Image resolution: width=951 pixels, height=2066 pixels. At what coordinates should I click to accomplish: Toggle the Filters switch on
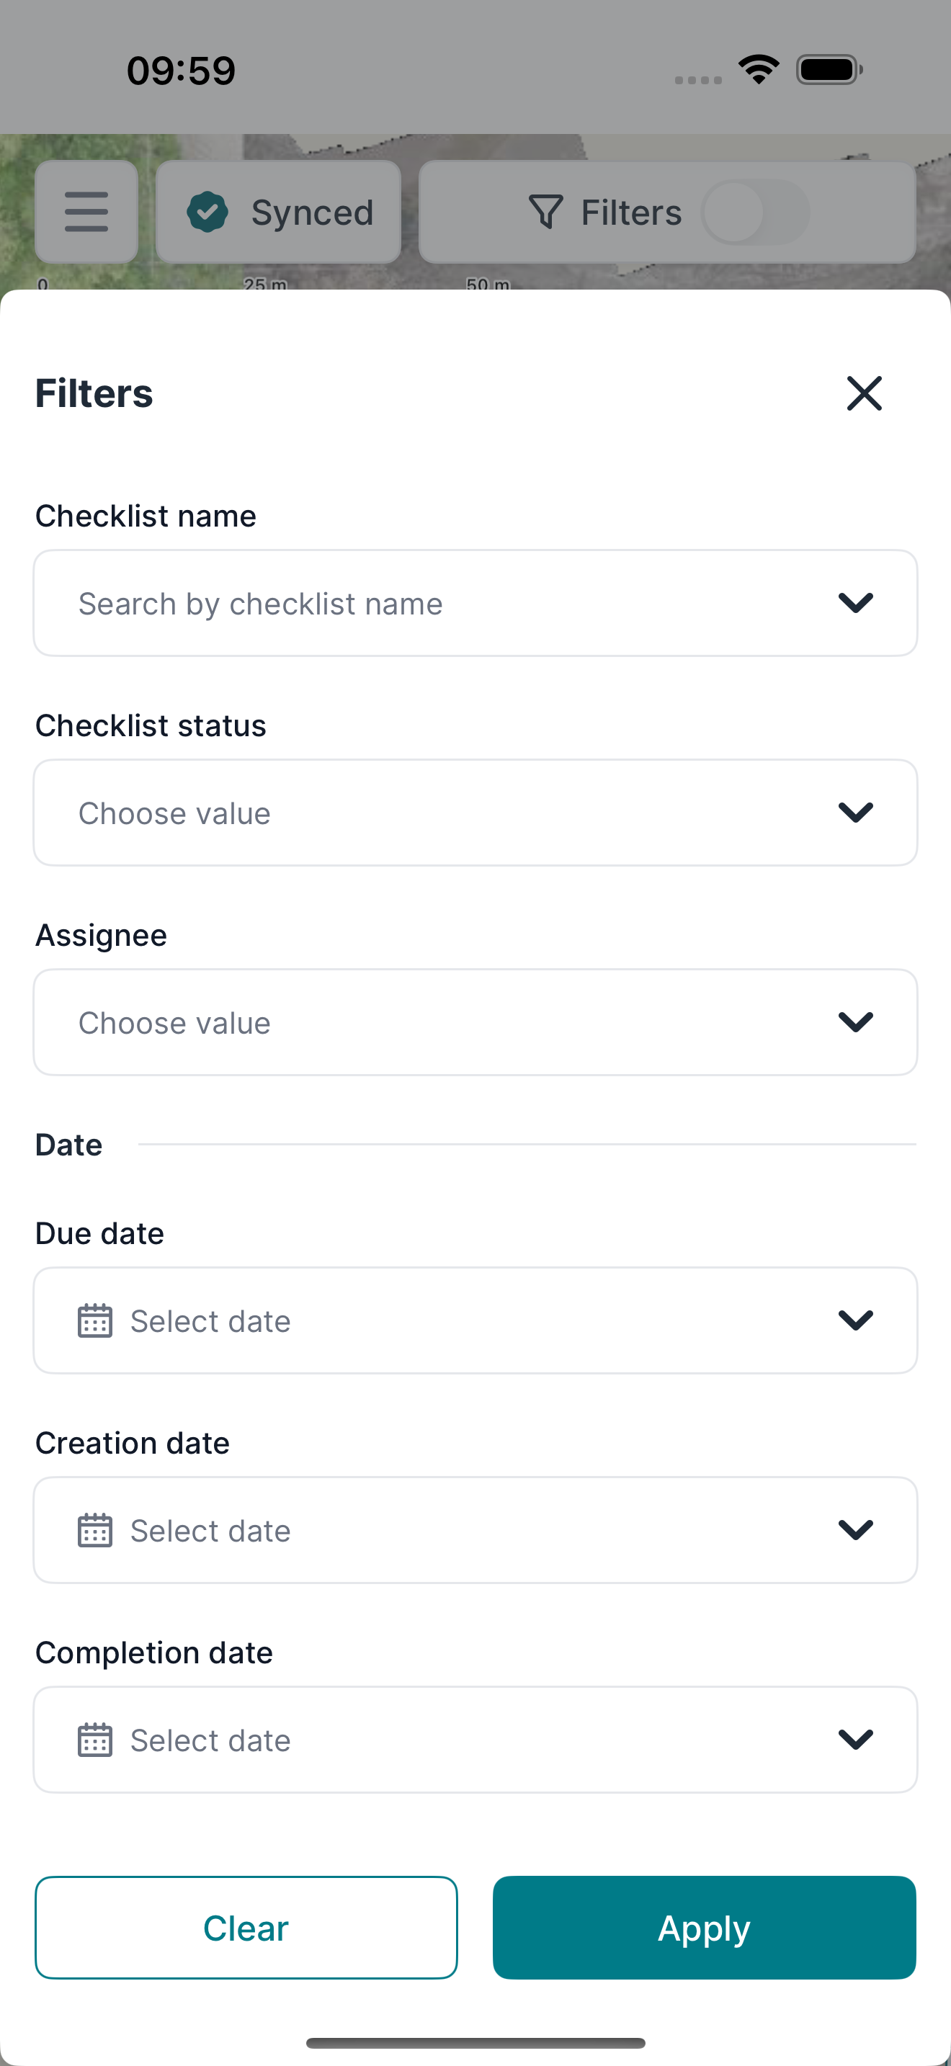(755, 212)
